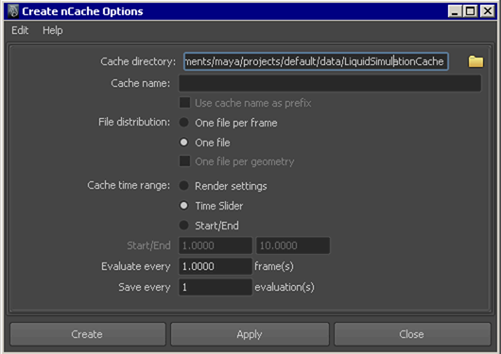Click the Close button at bottom
The image size is (501, 354).
(412, 334)
